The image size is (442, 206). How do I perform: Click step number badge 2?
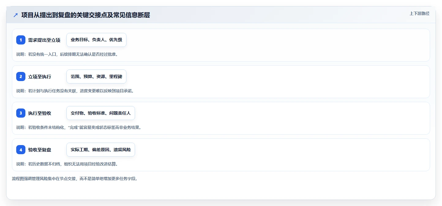21,76
